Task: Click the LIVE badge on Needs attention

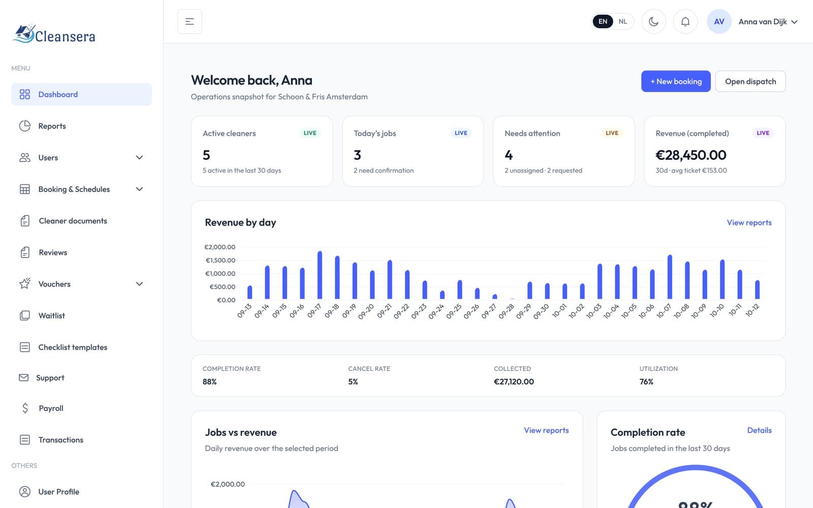Action: [612, 133]
